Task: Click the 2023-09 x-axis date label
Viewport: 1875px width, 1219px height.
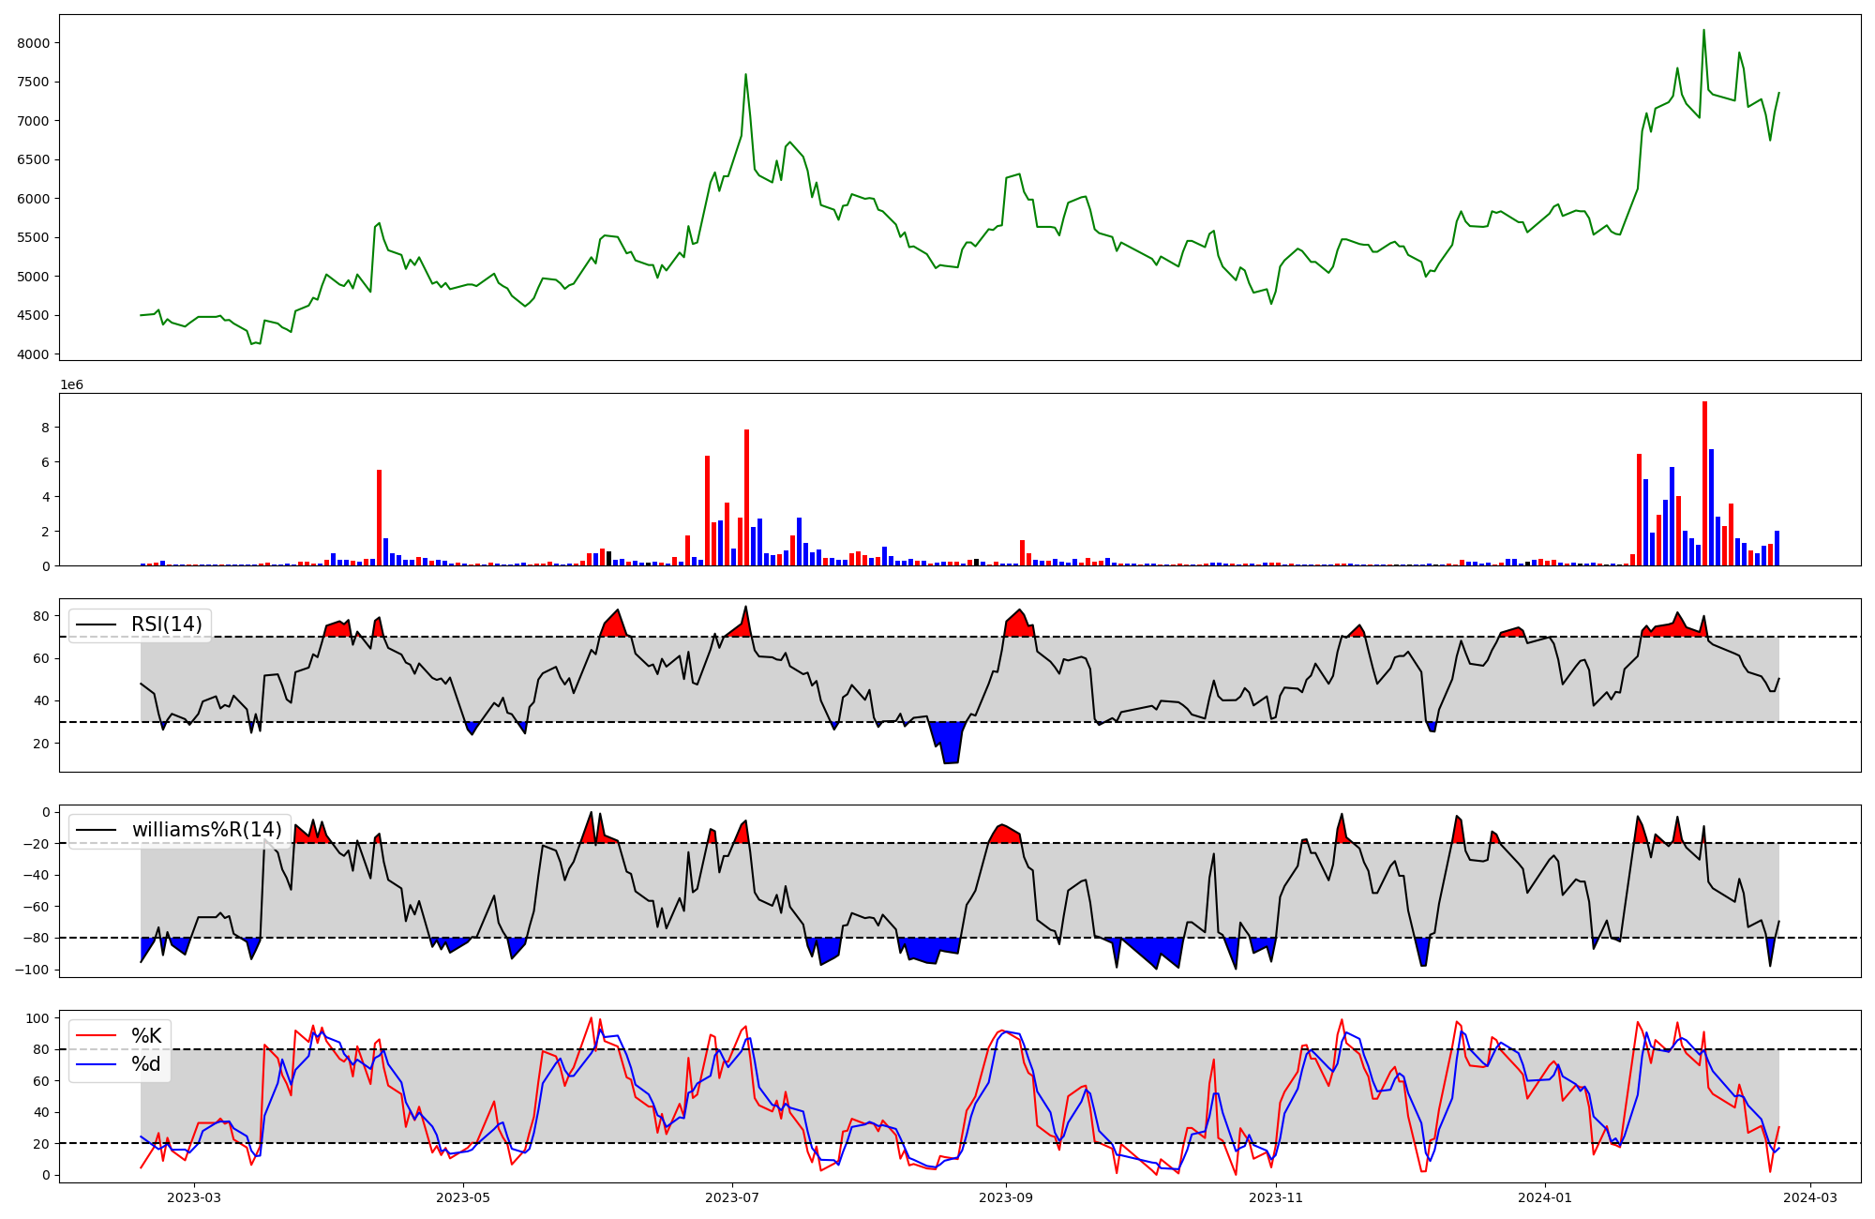Action: (1006, 1197)
